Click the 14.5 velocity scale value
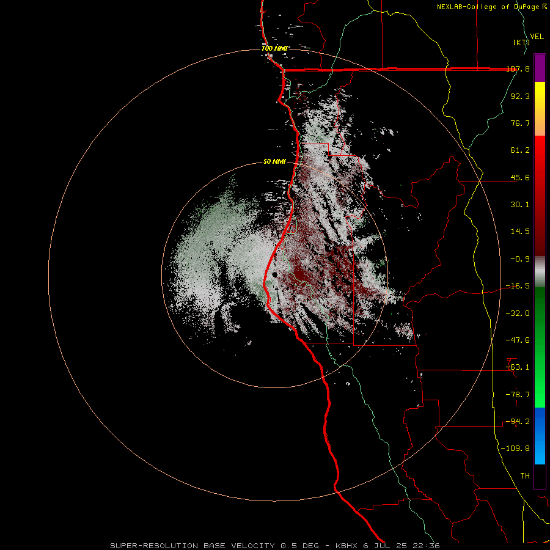Viewport: 550px width, 550px height. 520,232
